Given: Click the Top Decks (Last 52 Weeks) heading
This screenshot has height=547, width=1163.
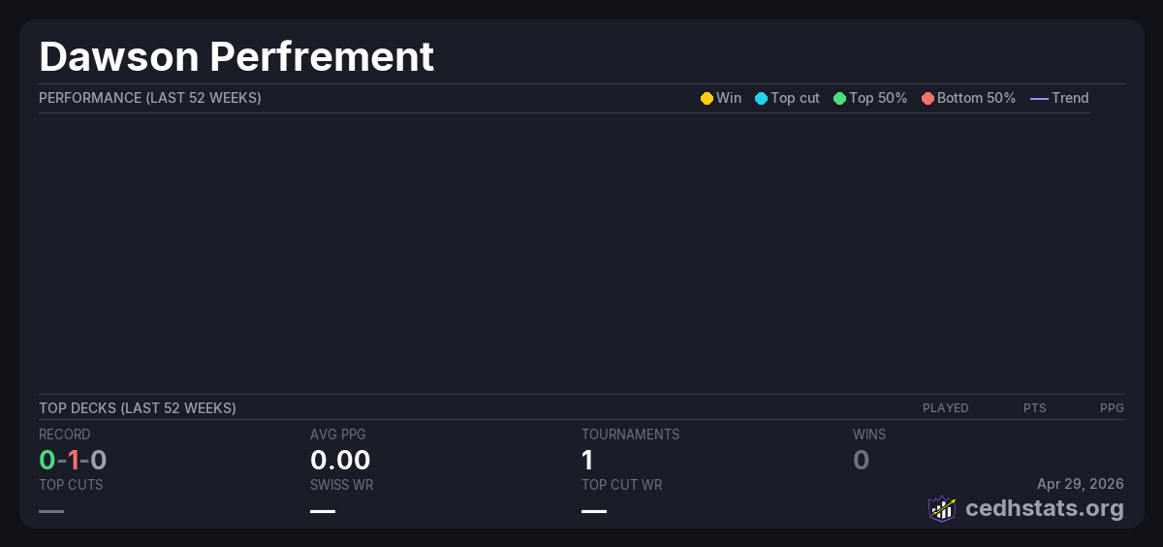Looking at the screenshot, I should click(138, 408).
